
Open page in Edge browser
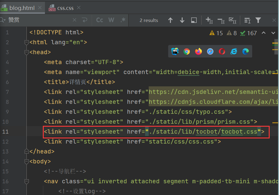[x=246, y=51]
